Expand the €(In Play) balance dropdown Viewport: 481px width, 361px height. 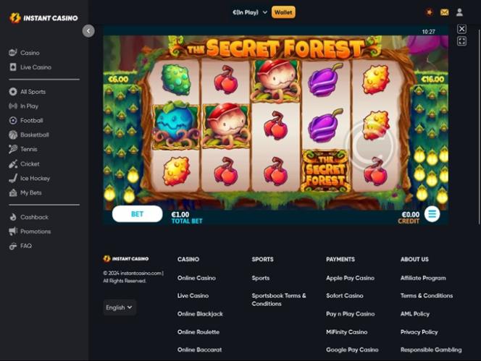pyautogui.click(x=250, y=12)
